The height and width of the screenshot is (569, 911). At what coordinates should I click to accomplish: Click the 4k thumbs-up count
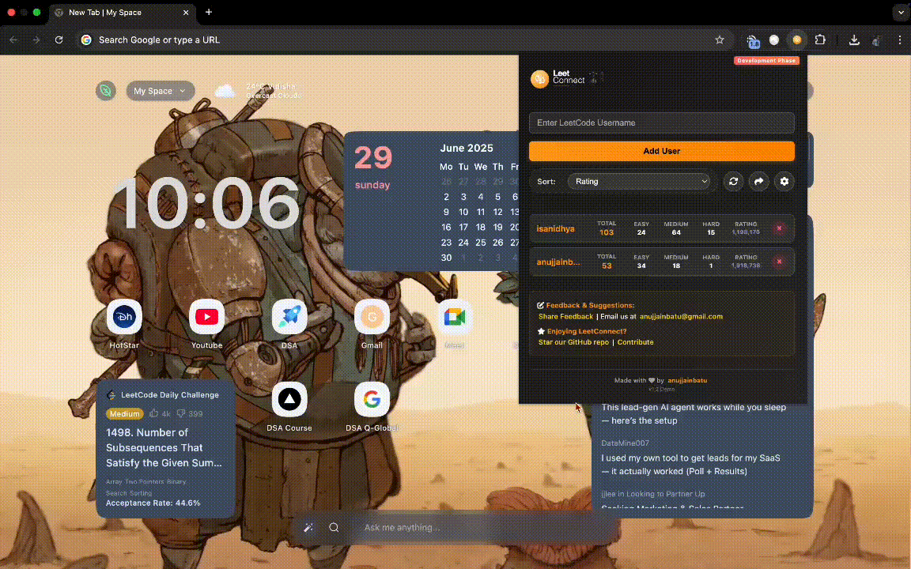161,413
